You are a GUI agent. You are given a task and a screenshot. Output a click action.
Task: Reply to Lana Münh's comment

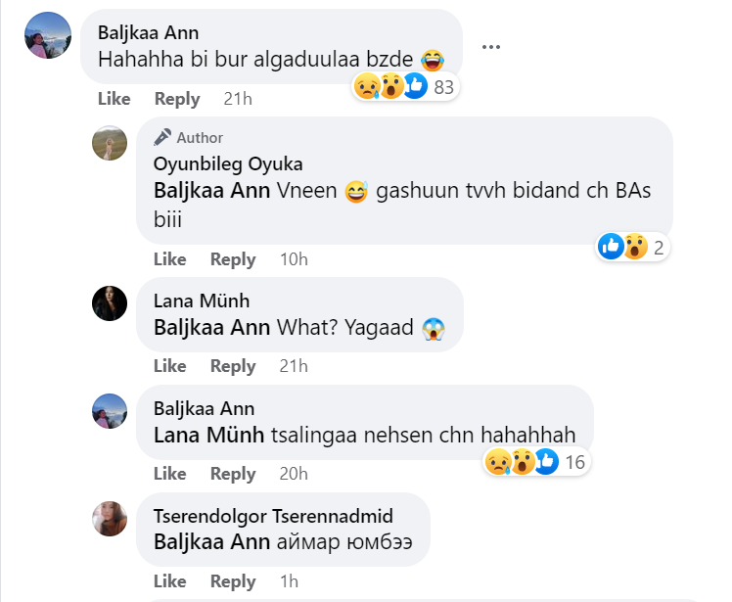[233, 366]
